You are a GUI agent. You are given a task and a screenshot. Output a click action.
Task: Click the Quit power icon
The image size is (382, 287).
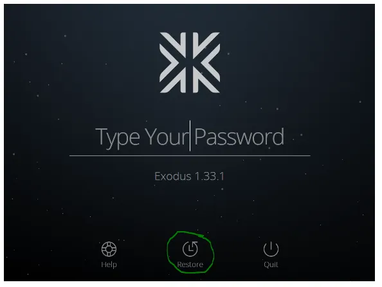[x=271, y=249]
